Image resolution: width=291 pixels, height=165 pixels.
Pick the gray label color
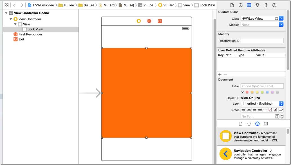277,92
